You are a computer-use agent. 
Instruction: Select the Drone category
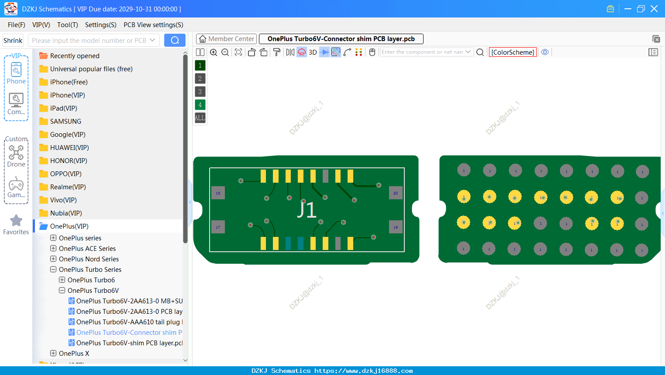click(x=16, y=156)
